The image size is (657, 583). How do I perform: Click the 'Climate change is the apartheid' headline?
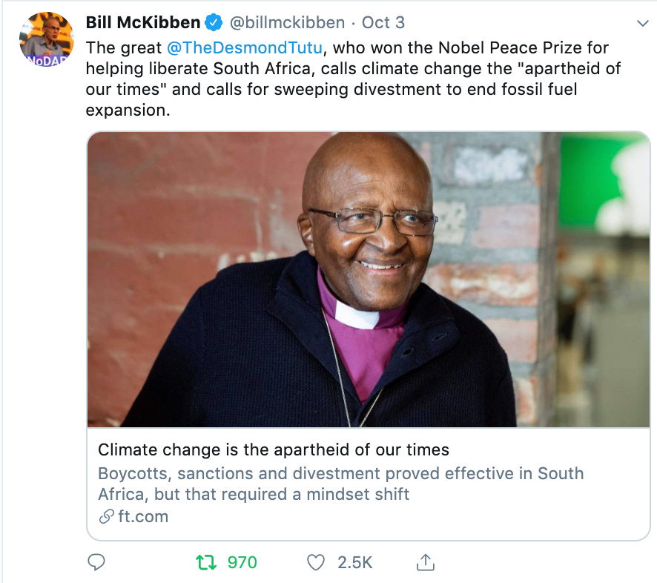tap(273, 449)
